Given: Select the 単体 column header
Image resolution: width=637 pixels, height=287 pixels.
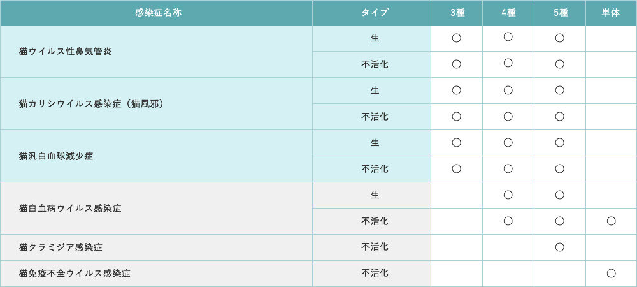Looking at the screenshot, I should (611, 13).
